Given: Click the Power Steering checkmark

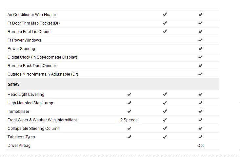Looking at the screenshot, I should pyautogui.click(x=201, y=49).
